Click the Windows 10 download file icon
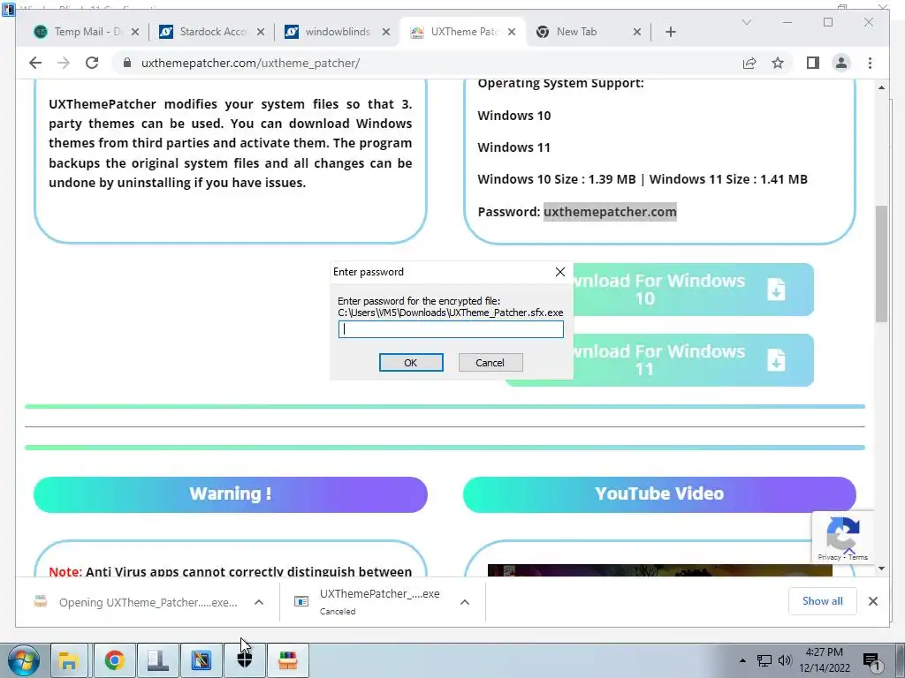The width and height of the screenshot is (905, 678). (x=776, y=290)
